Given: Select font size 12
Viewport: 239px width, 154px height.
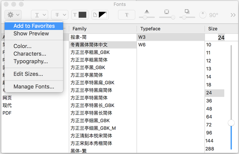Looking at the screenshot, I should (x=215, y=61).
